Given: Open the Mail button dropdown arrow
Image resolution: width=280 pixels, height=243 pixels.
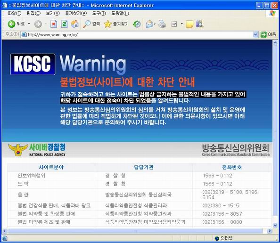Looking at the screenshot, I should (155, 24).
